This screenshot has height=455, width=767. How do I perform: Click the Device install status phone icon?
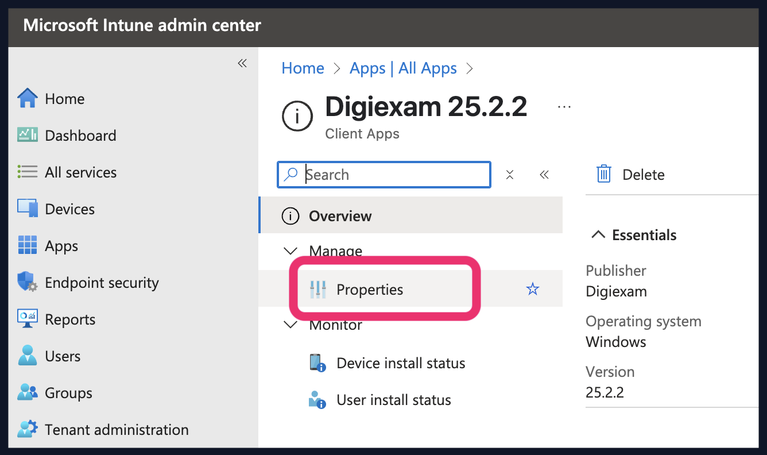(317, 363)
